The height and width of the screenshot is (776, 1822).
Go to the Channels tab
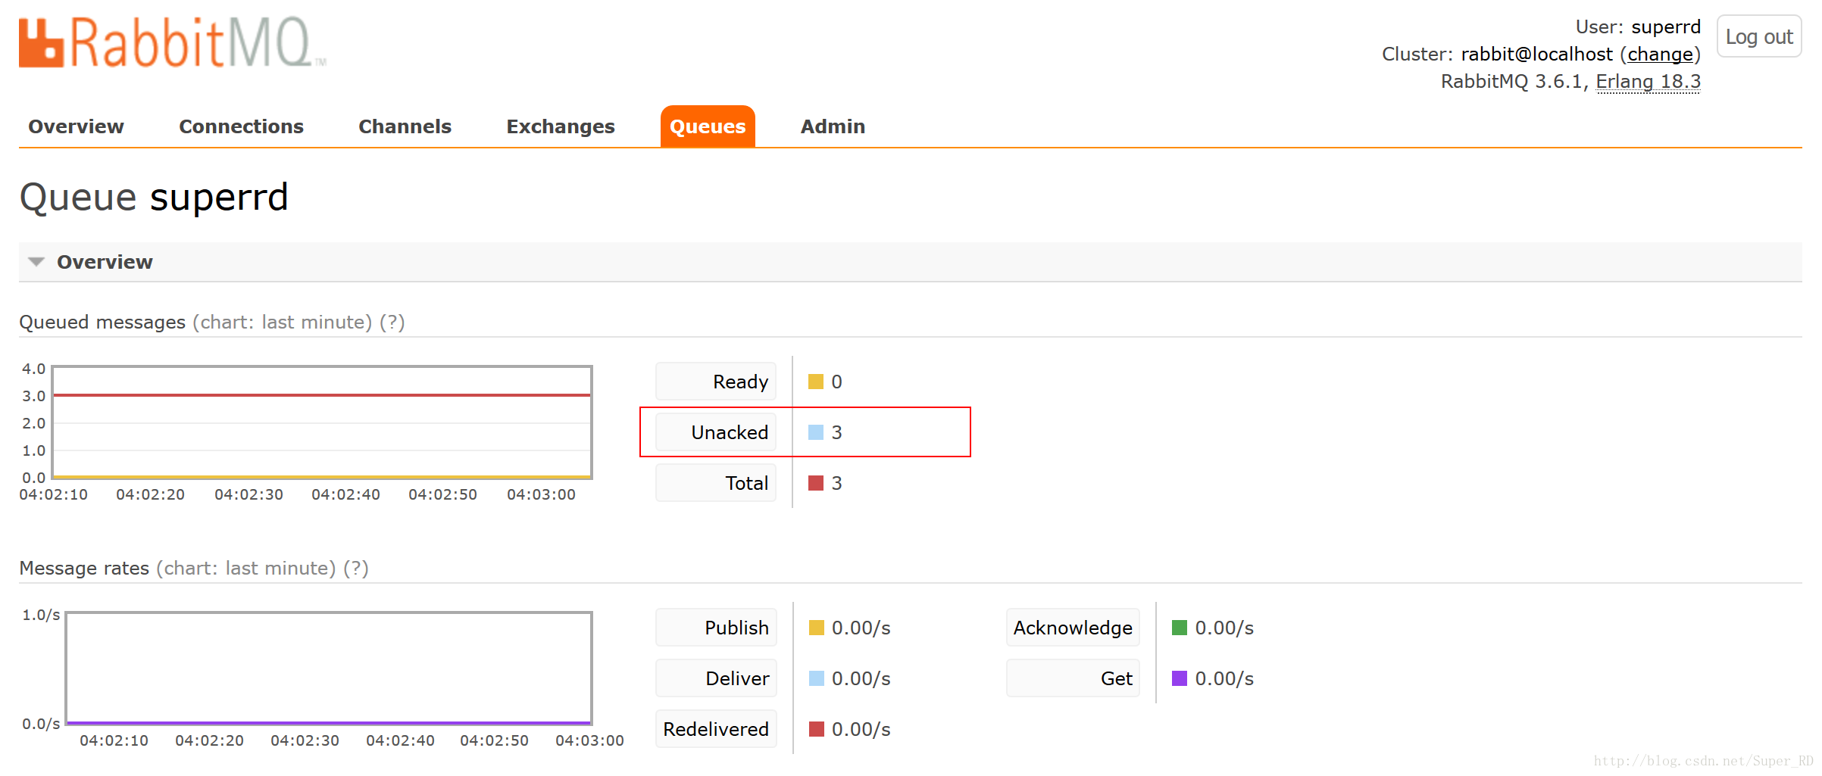tap(405, 126)
